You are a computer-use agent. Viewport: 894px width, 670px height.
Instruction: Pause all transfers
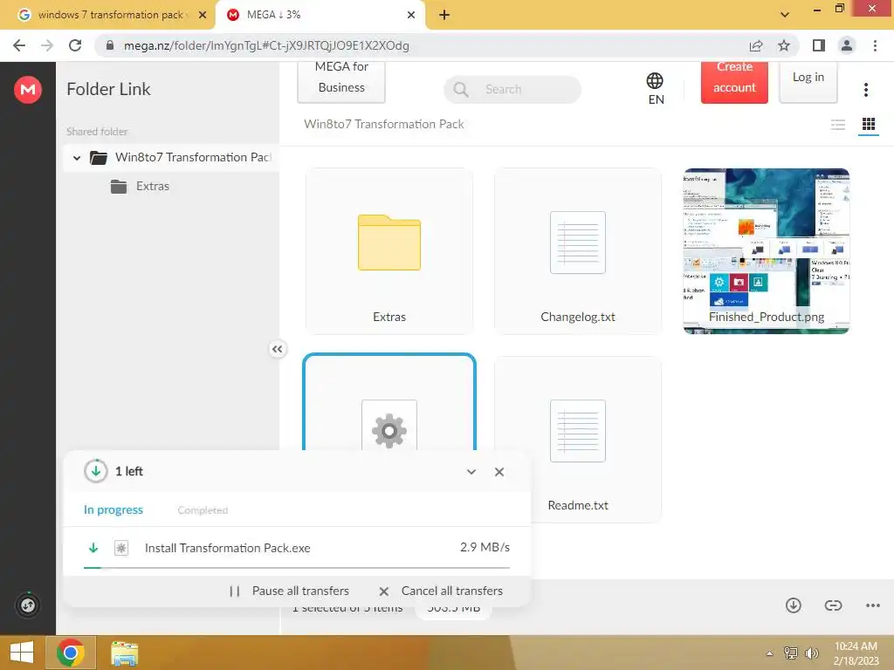point(290,591)
